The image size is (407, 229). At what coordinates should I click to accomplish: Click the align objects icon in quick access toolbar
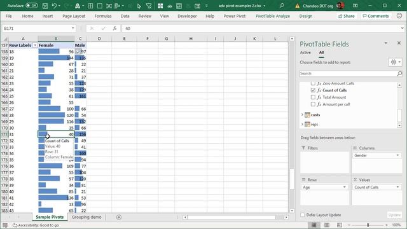(117, 6)
